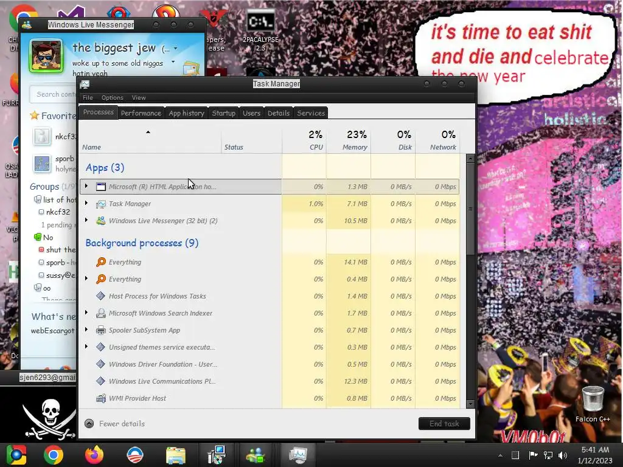Expand Microsoft Windows Search Indexer row
The image size is (623, 467).
coord(86,313)
